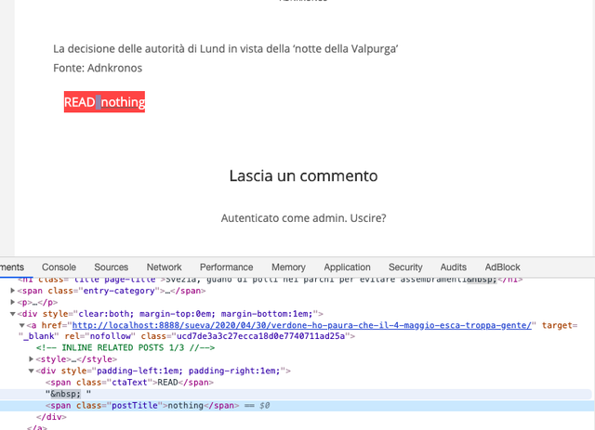Viewport: 595px width, 430px height.
Task: Open the Security tab
Action: 405,267
